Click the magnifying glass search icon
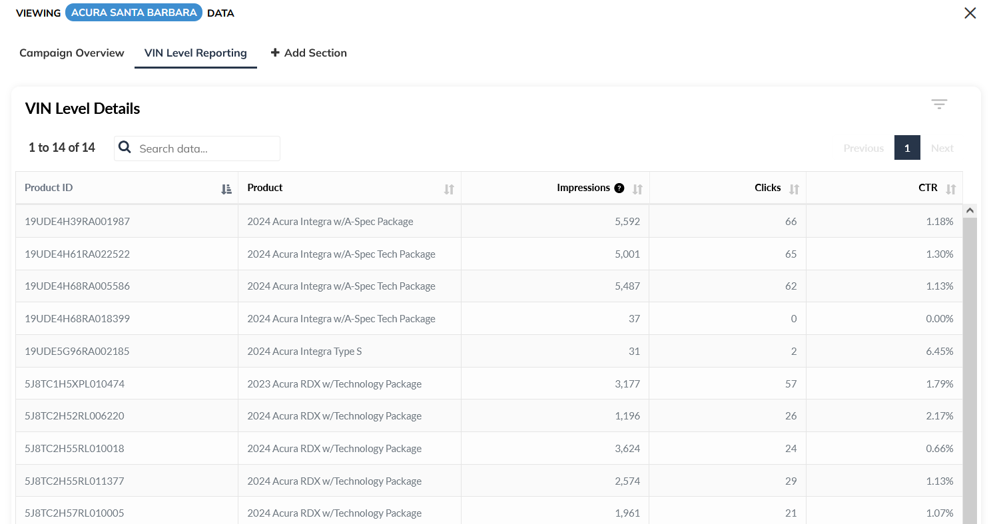The height and width of the screenshot is (524, 997). tap(125, 148)
